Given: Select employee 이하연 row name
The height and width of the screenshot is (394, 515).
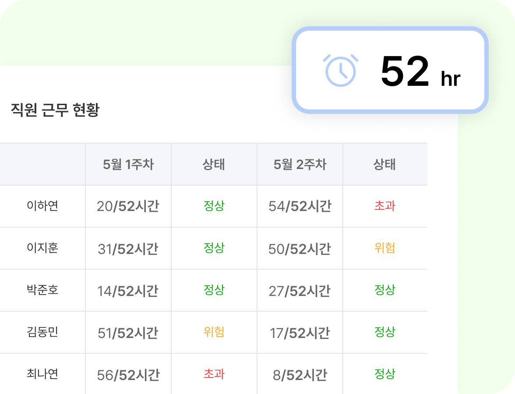Looking at the screenshot, I should [42, 206].
